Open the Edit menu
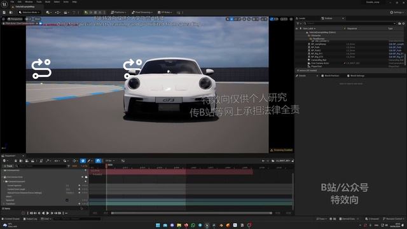Viewport: 407px width, 229px height. (x=20, y=2)
